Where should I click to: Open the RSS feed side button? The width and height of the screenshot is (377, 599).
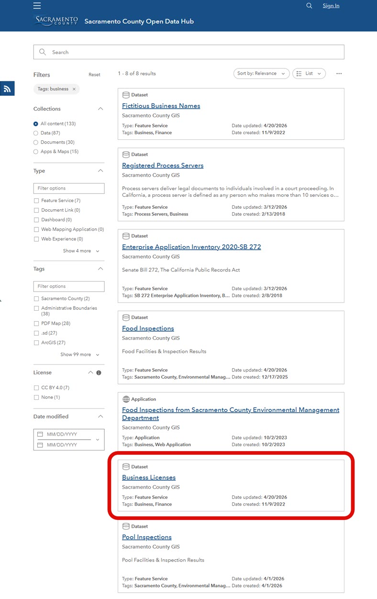(x=7, y=89)
